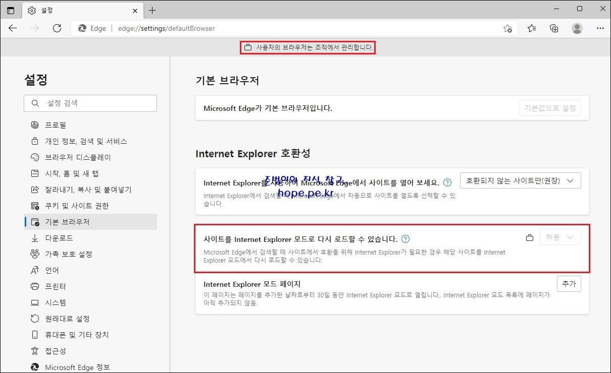Click the 가족 보호 설정 people icon
Viewport: 611px width, 373px height.
[35, 254]
